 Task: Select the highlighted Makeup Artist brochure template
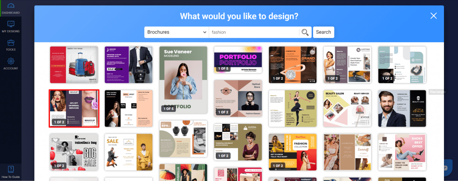[74, 108]
